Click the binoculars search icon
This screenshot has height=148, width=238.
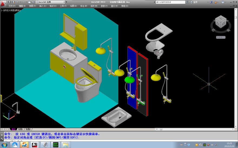coord(187,2)
